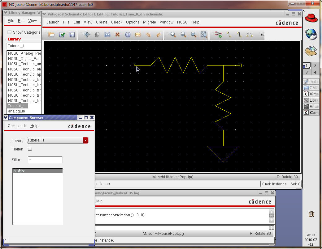The image size is (322, 249).
Task: Select R_div in the component list
Action: tap(19, 171)
